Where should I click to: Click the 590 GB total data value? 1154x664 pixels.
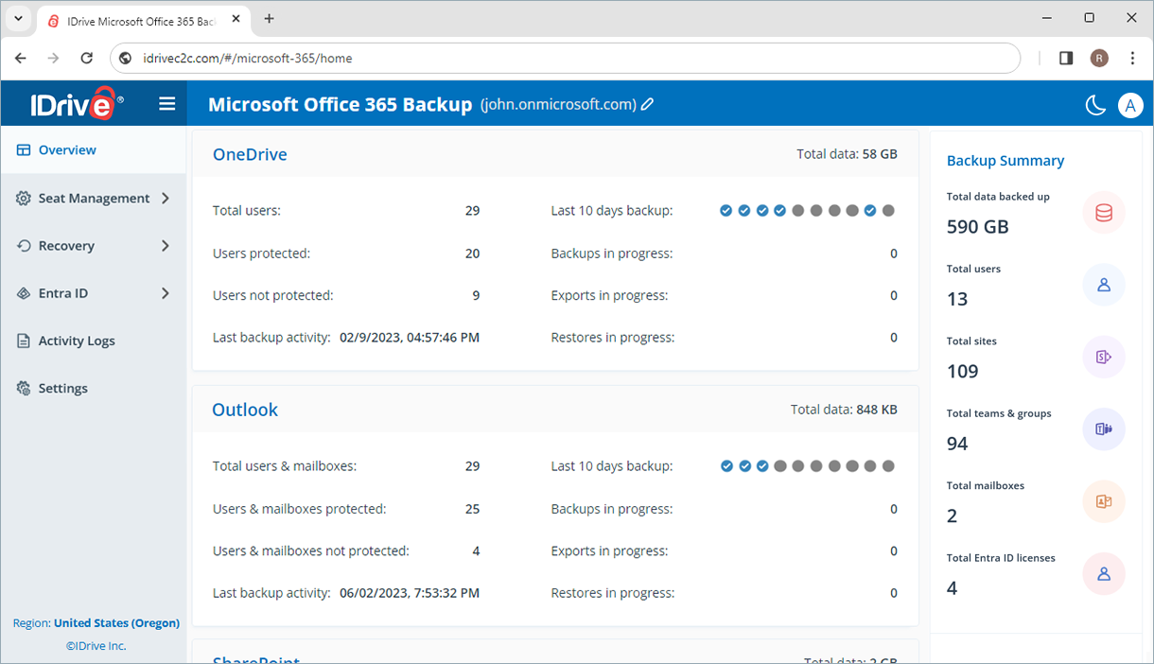978,227
